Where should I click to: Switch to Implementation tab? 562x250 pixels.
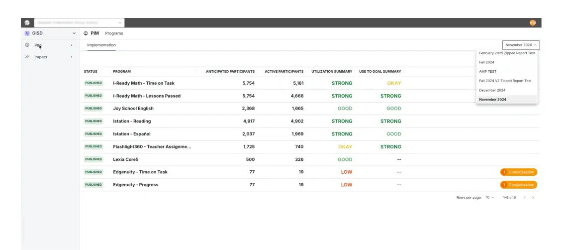pos(101,45)
